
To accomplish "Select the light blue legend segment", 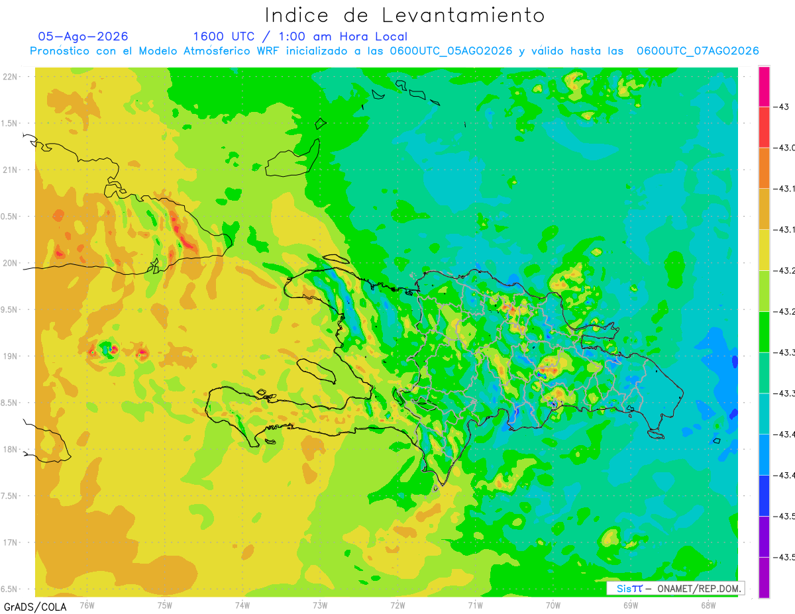I will coord(764,454).
